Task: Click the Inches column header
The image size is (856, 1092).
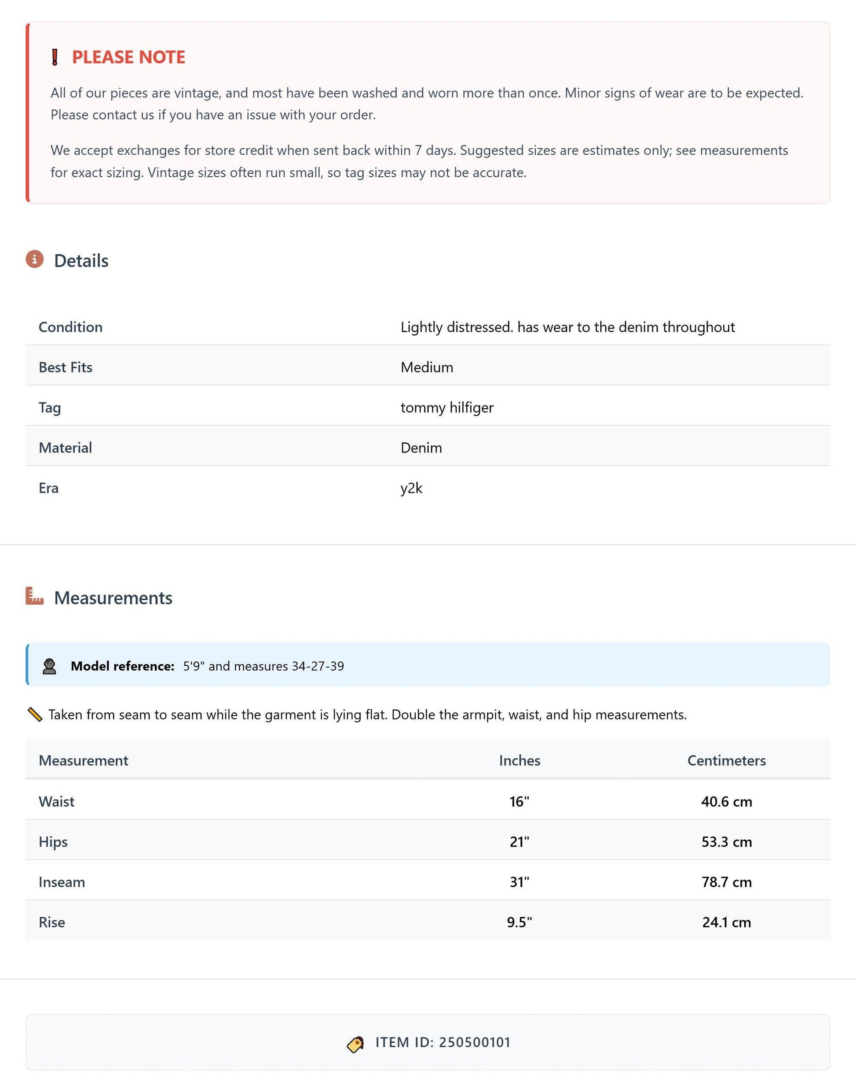Action: [520, 760]
